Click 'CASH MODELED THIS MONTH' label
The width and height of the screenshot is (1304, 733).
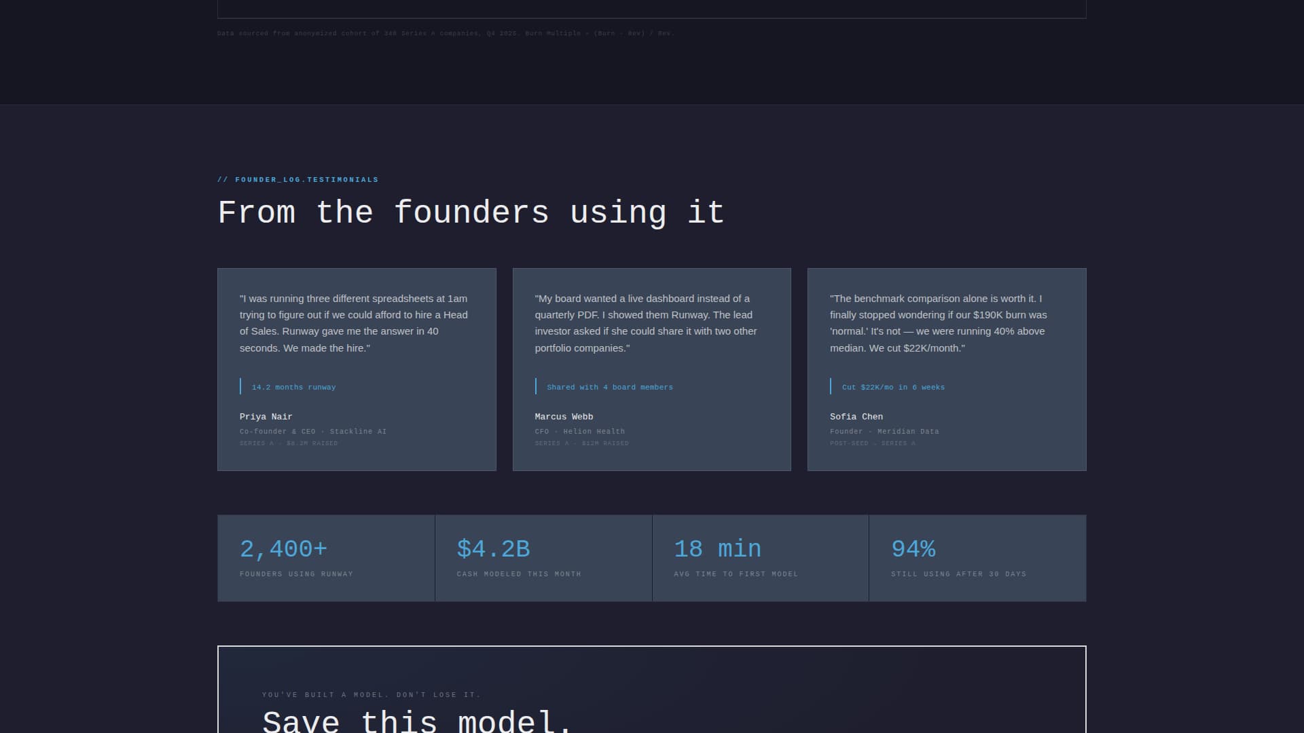pyautogui.click(x=519, y=574)
